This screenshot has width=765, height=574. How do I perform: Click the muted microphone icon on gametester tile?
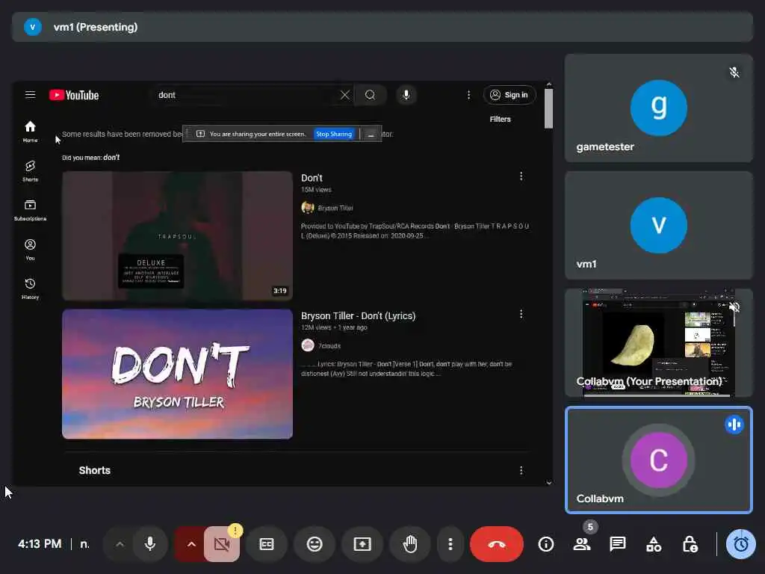(734, 72)
